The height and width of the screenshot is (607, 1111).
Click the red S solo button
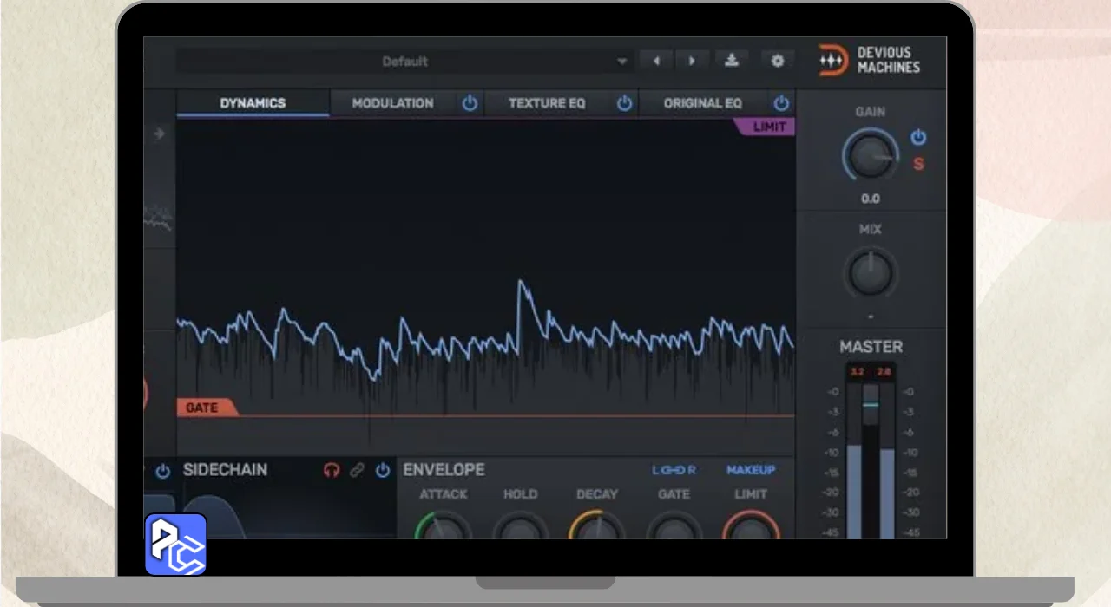point(918,164)
